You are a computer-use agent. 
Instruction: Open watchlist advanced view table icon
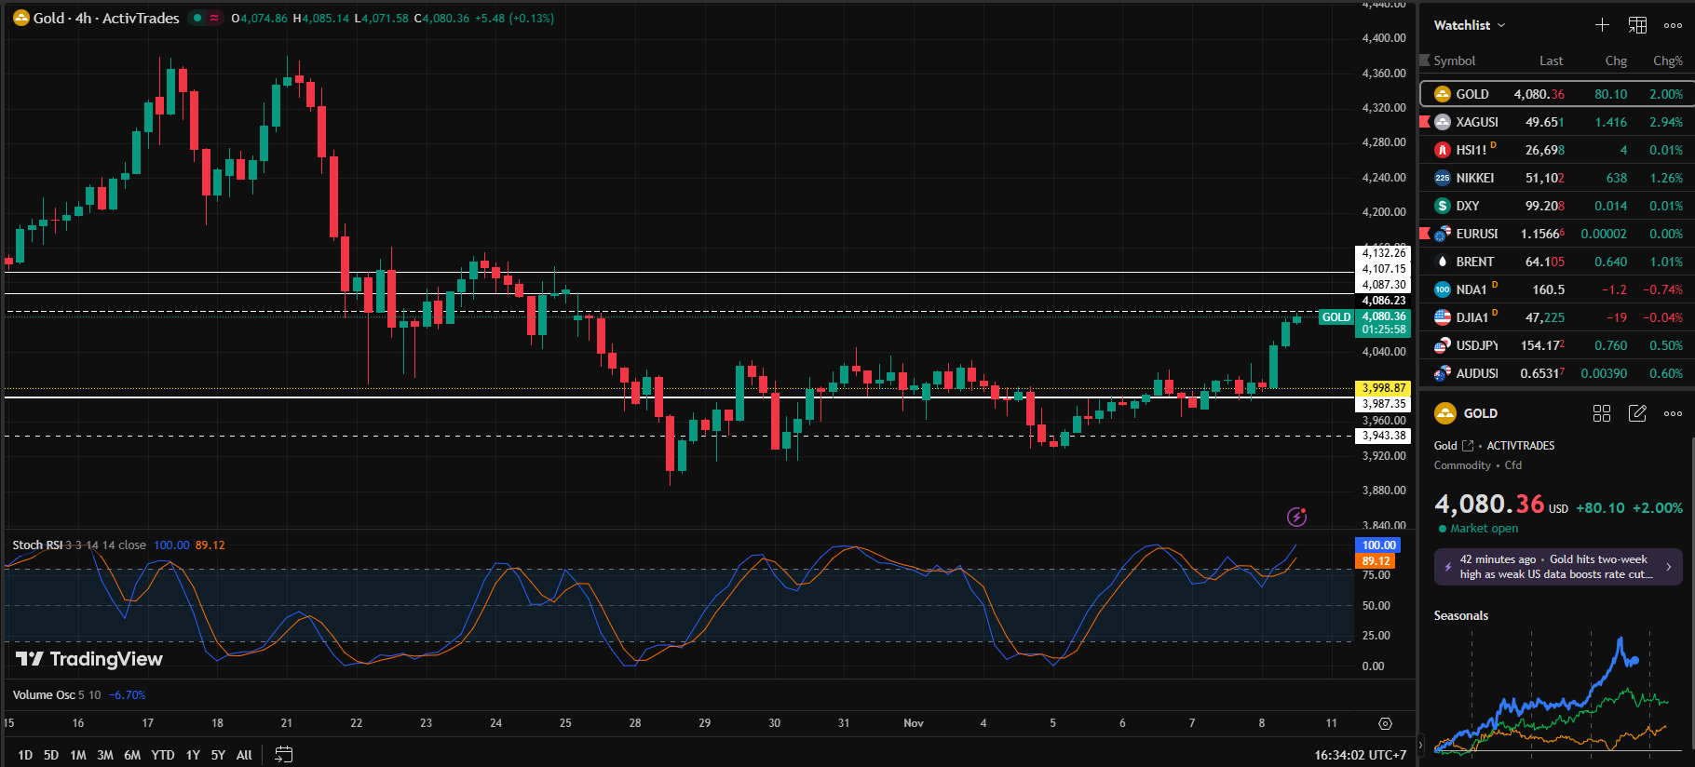tap(1637, 25)
